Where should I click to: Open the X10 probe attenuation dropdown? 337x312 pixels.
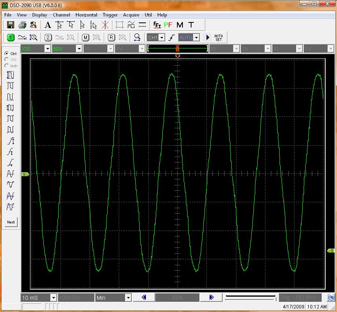tap(47, 49)
